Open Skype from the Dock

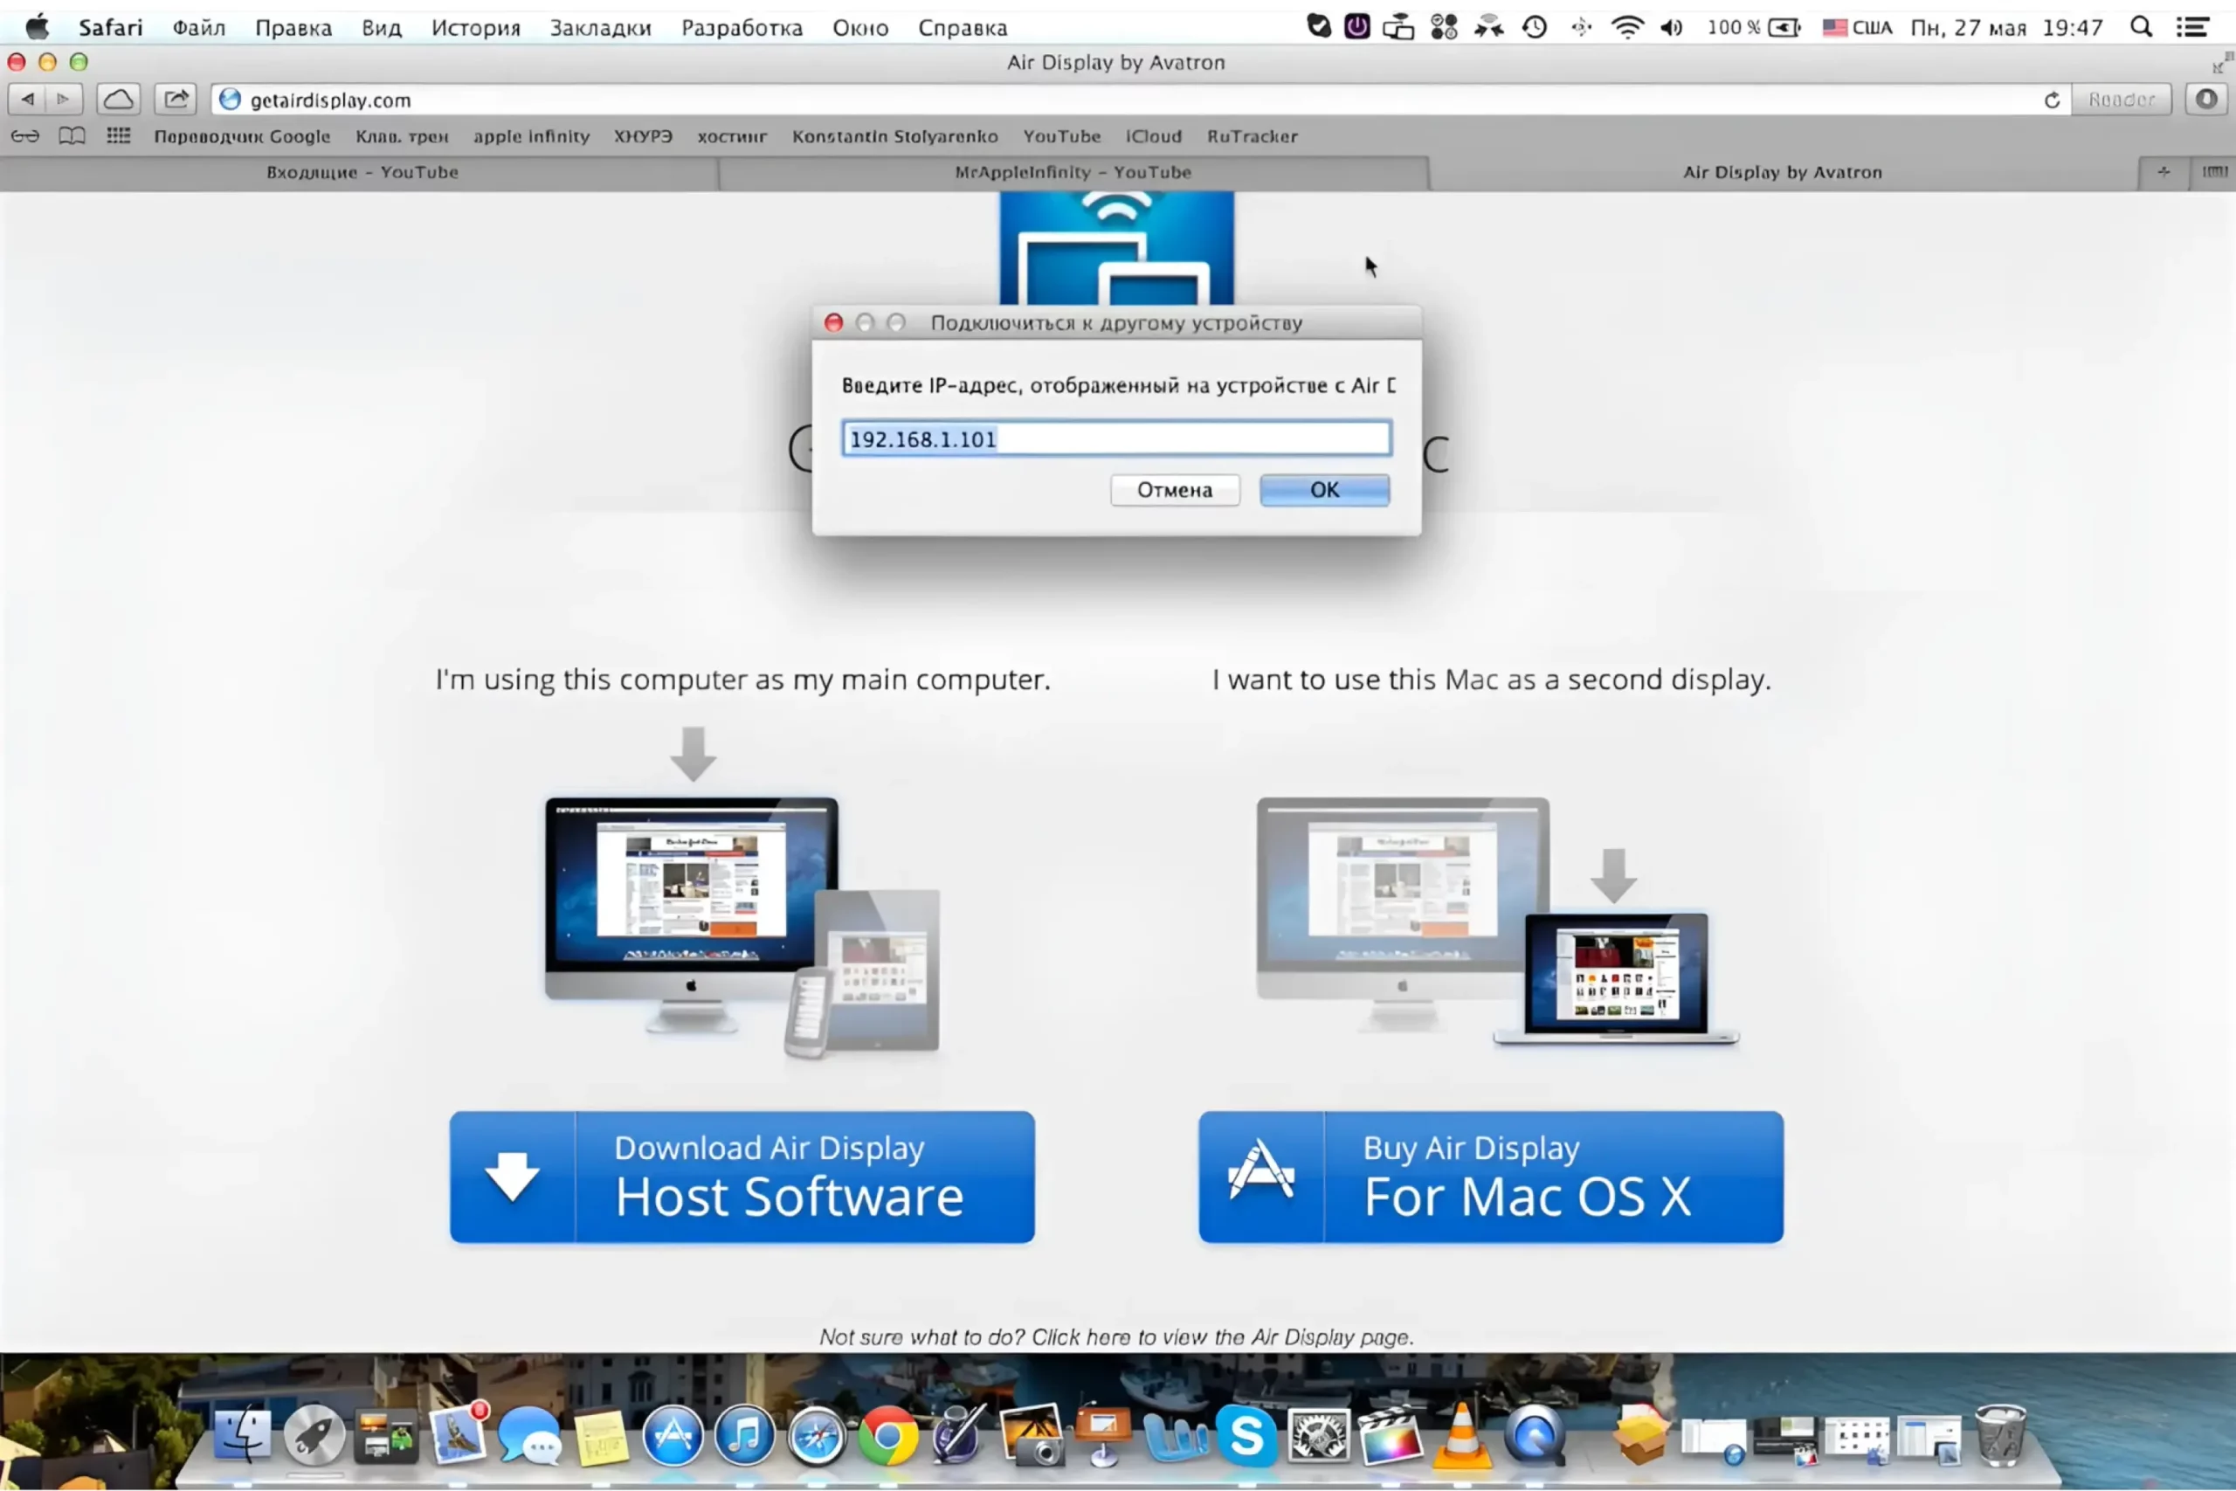(x=1246, y=1436)
